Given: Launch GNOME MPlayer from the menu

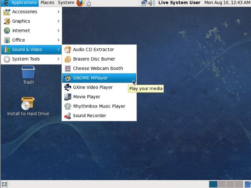Looking at the screenshot, I should (99, 78).
